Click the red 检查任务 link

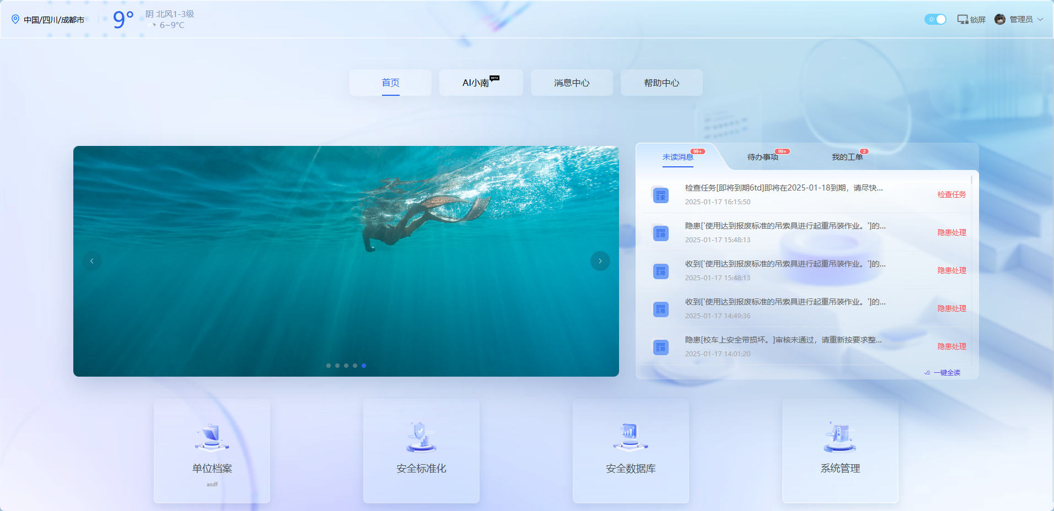tap(951, 195)
